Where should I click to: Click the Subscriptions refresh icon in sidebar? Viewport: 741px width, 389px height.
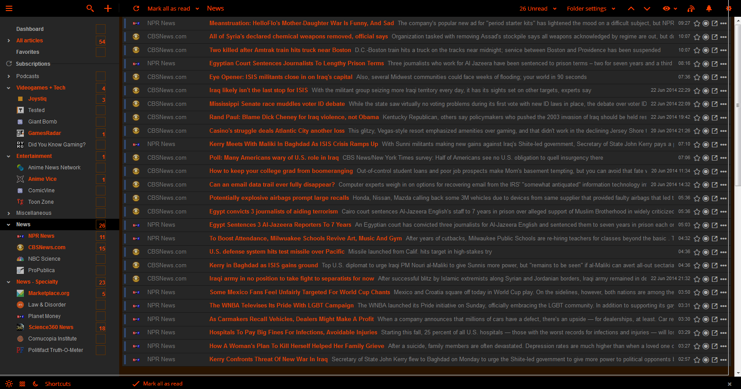coord(9,64)
